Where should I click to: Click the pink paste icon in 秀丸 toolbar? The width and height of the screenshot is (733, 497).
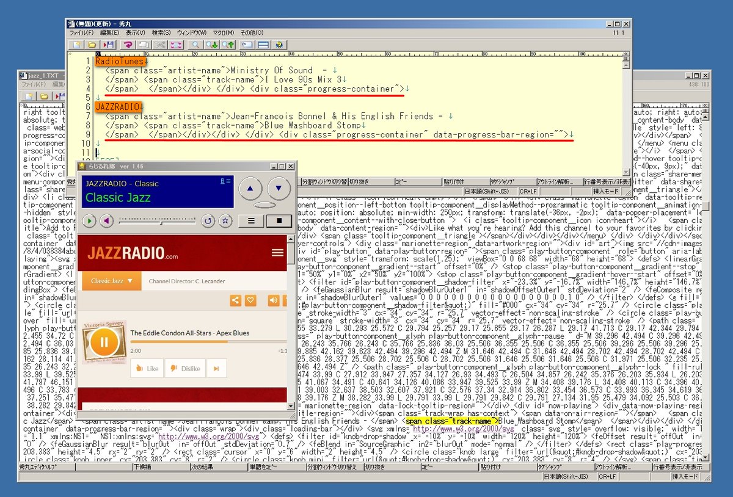[x=176, y=45]
